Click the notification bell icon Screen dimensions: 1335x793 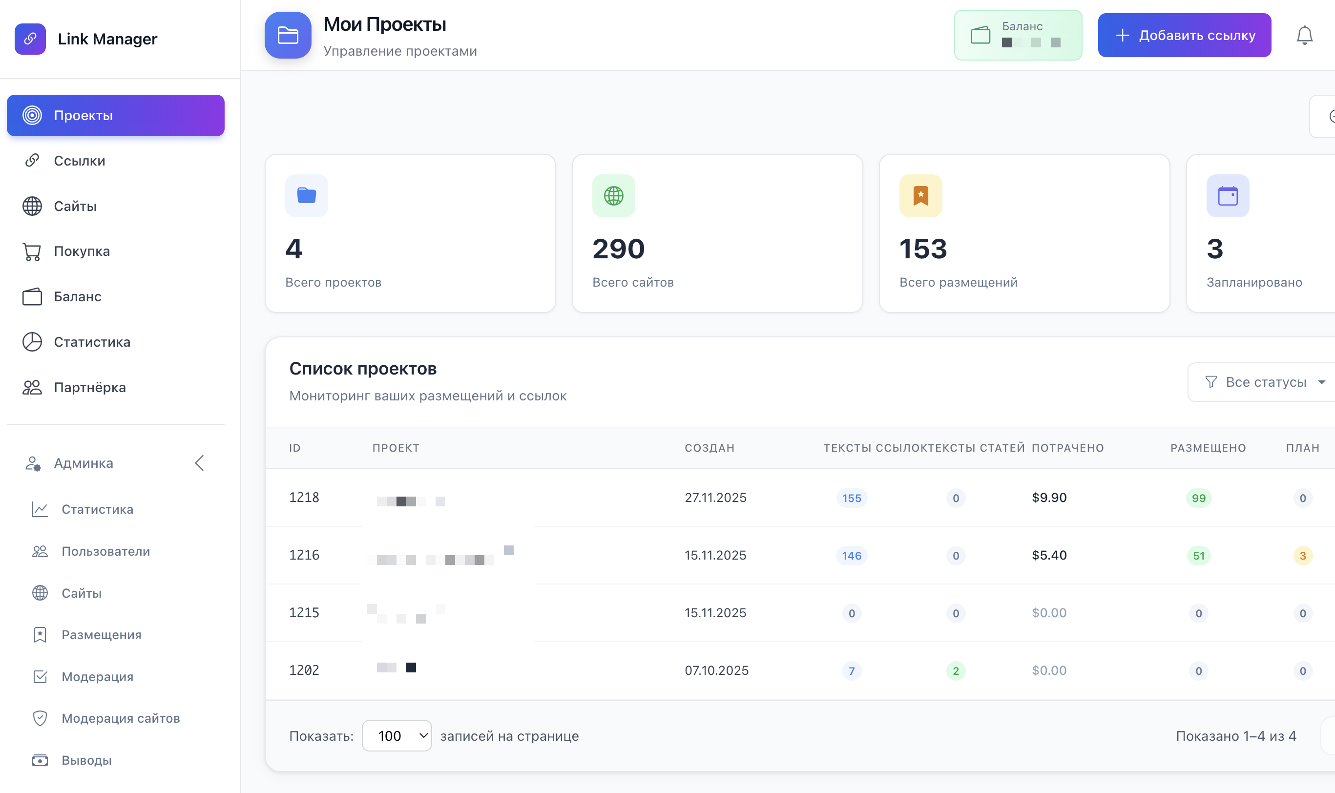tap(1305, 34)
